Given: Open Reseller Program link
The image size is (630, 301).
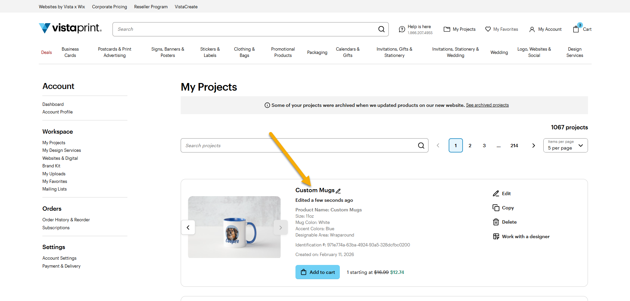Looking at the screenshot, I should pos(151,7).
